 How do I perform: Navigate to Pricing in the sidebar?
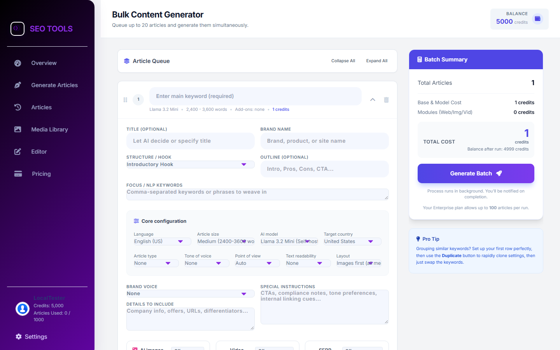[41, 174]
